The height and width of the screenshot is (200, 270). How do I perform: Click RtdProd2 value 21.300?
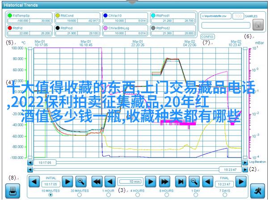click(162, 33)
